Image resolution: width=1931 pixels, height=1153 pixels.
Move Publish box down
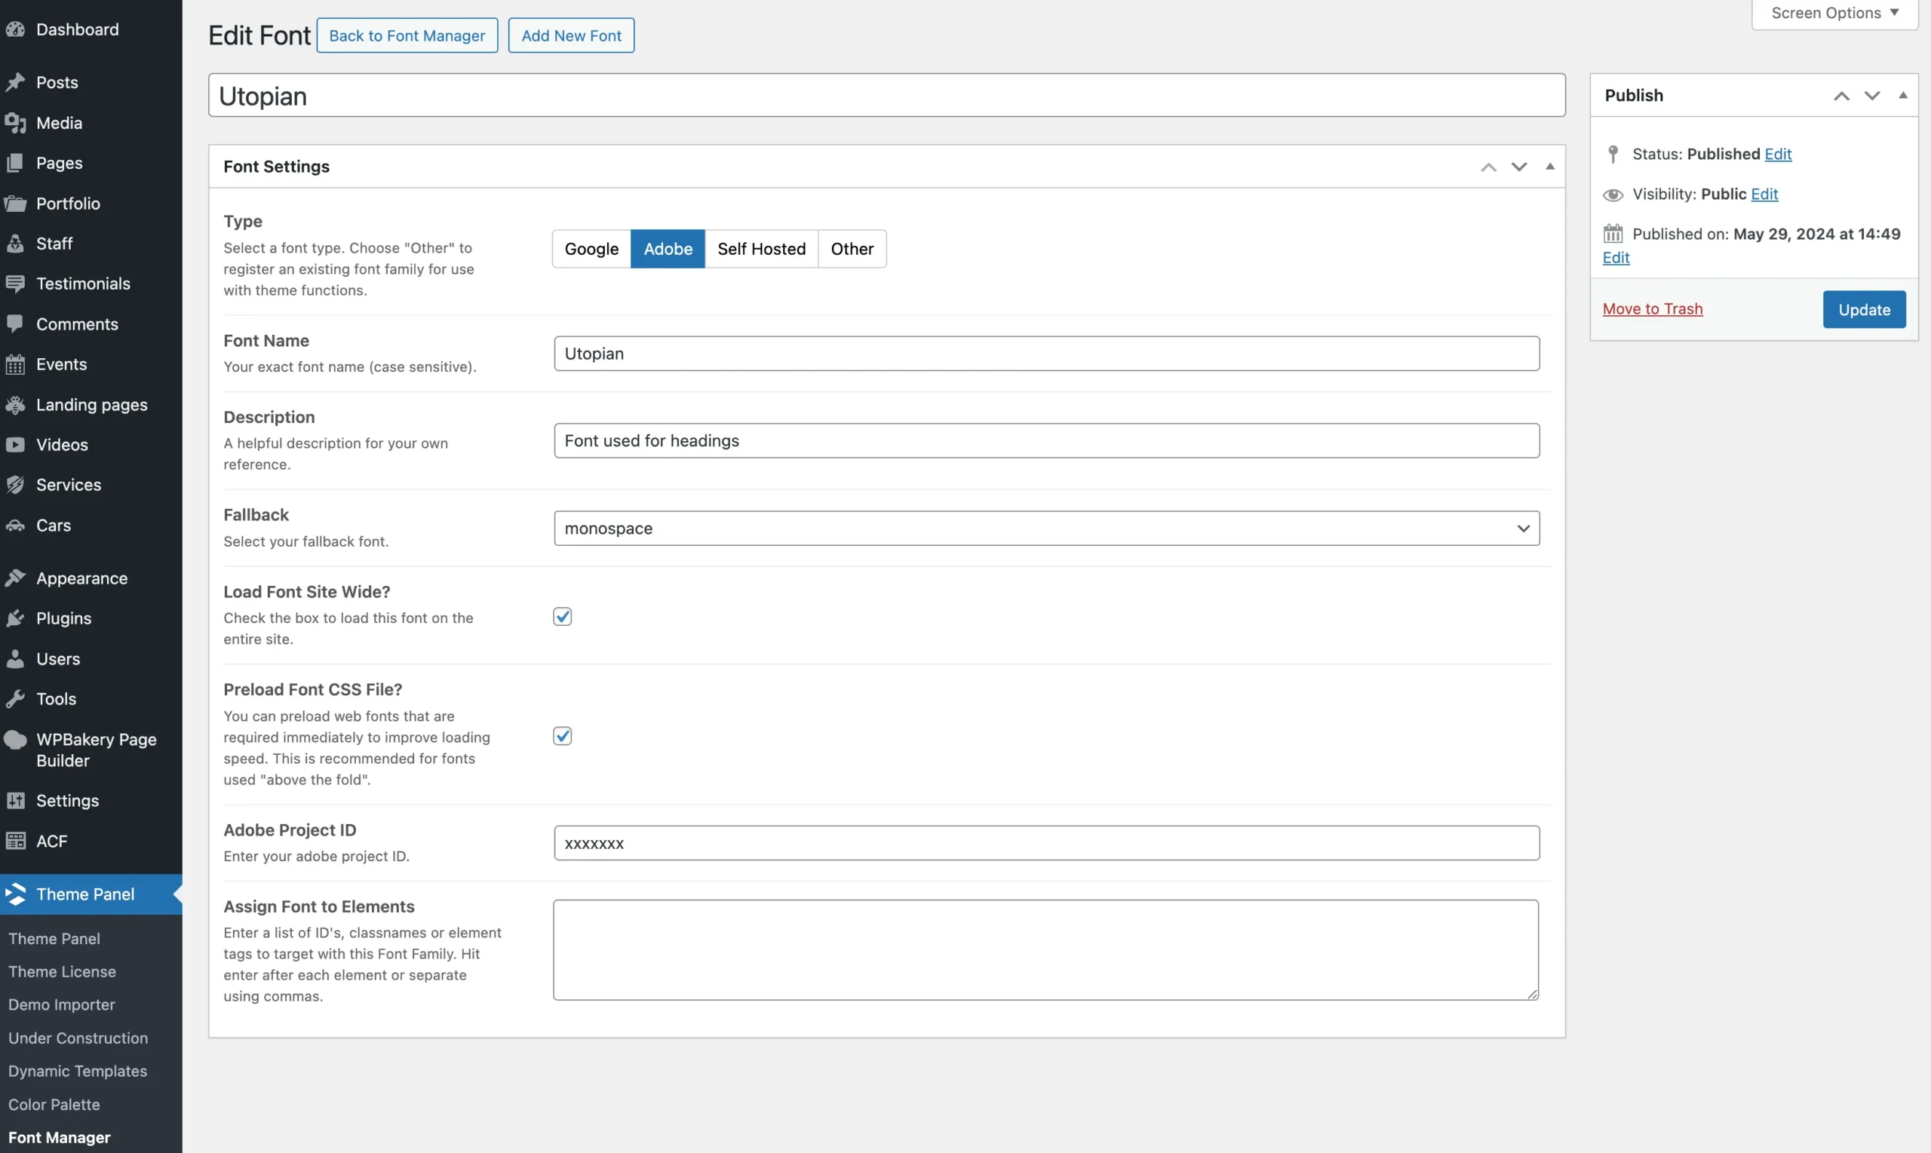click(x=1873, y=96)
